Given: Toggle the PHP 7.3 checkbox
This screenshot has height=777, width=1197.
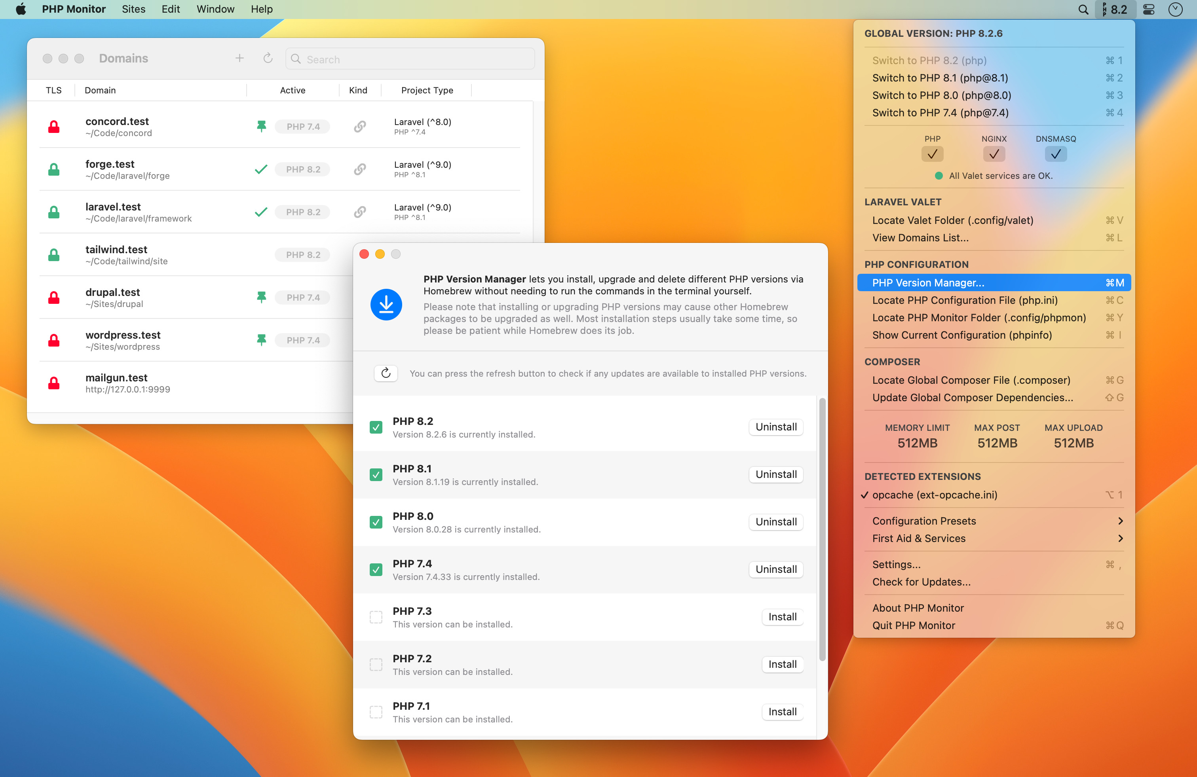Looking at the screenshot, I should [x=376, y=617].
